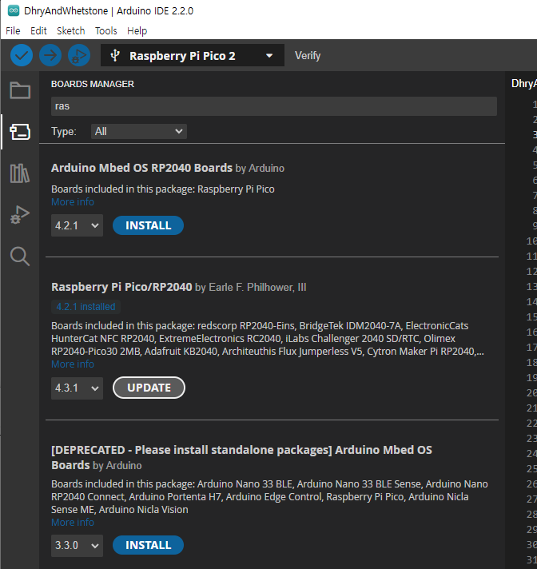Click the Upload arrow button
Image resolution: width=537 pixels, height=569 pixels.
point(50,55)
